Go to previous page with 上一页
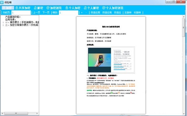Screen dimensions: 187x116 tap(37, 12)
